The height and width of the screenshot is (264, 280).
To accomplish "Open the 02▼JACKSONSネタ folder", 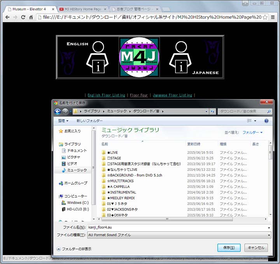I will 120,210.
